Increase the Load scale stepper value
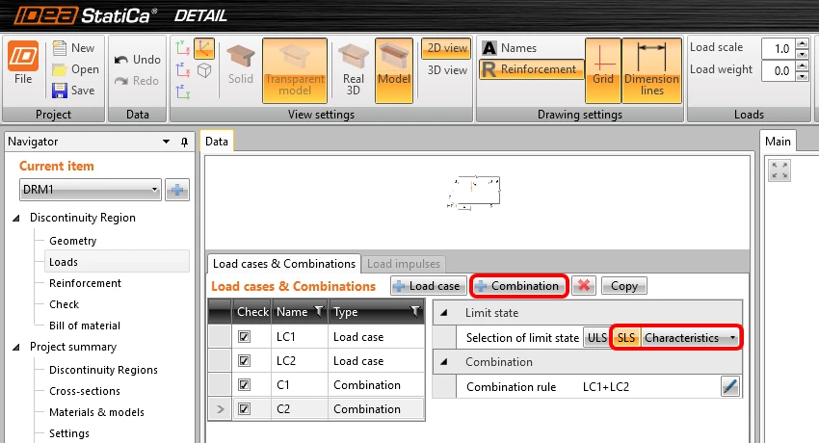Viewport: 819px width, 443px height. pyautogui.click(x=803, y=42)
